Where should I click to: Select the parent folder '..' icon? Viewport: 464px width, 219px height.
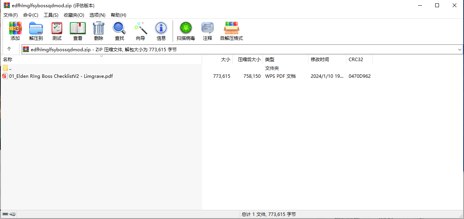pos(5,68)
